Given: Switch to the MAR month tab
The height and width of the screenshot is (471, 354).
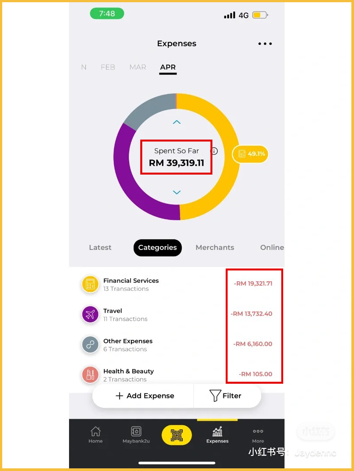Looking at the screenshot, I should click(138, 67).
